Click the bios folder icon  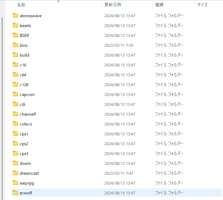click(x=16, y=45)
